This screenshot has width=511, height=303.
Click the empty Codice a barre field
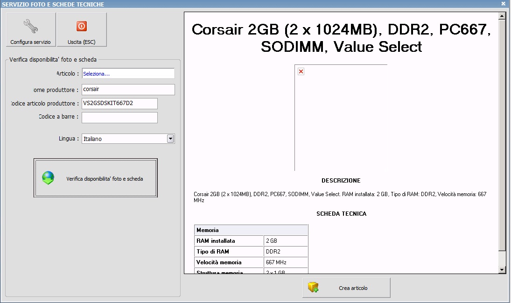[x=119, y=117]
